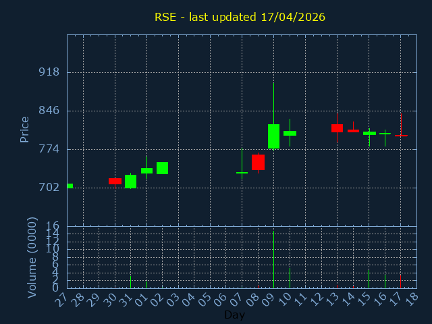
Task: Select the 702 price tick label
Action: tap(49, 187)
